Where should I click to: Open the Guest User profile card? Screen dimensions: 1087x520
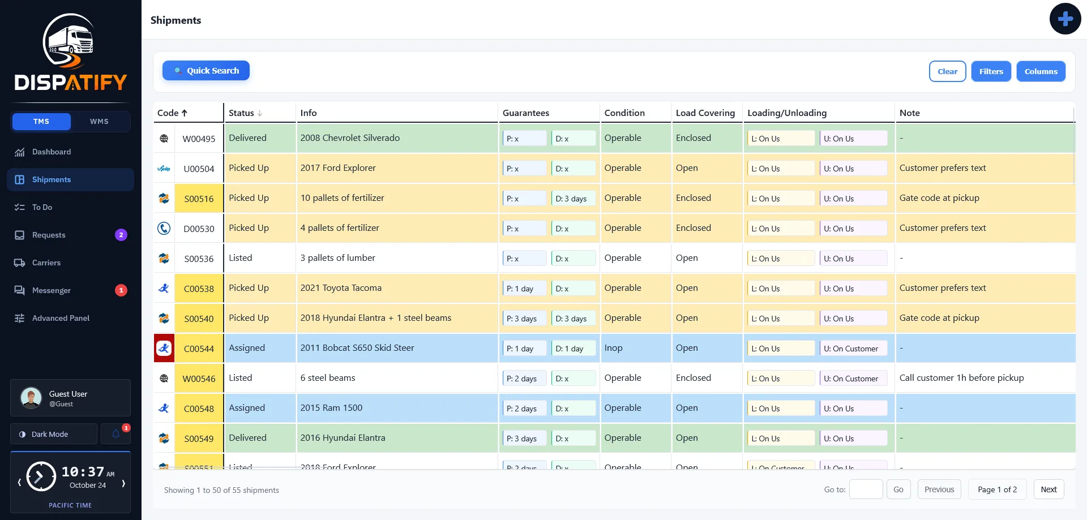(70, 398)
